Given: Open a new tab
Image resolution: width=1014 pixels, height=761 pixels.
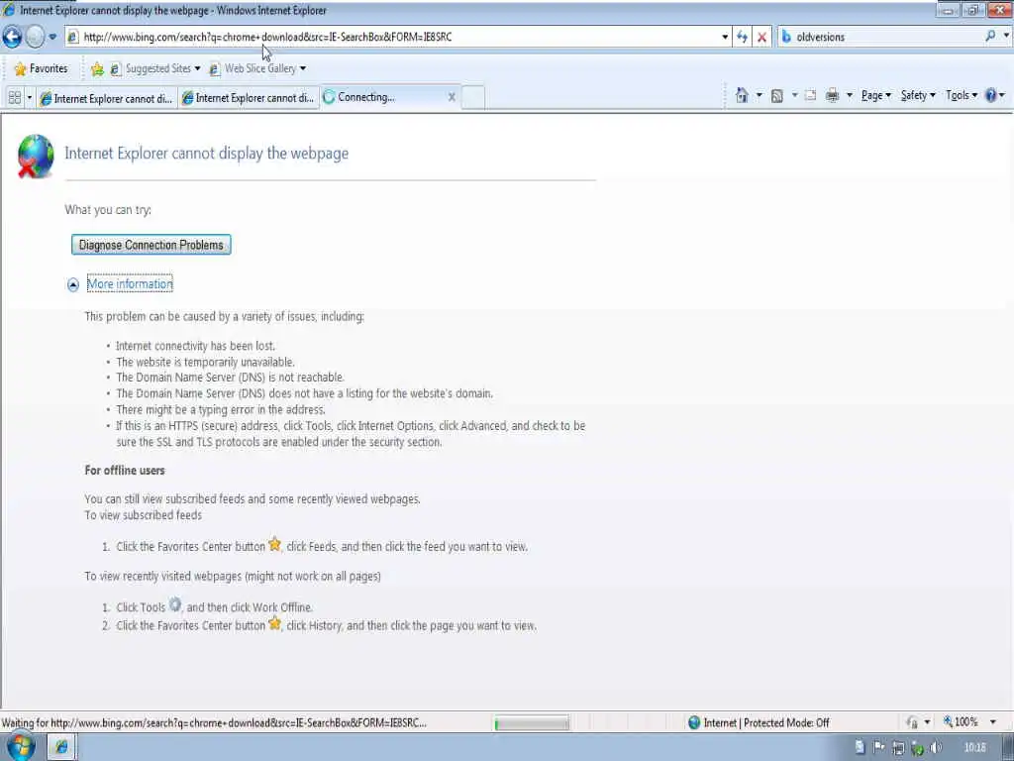Looking at the screenshot, I should point(473,97).
